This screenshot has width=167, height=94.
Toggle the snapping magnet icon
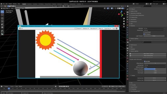(63, 6)
